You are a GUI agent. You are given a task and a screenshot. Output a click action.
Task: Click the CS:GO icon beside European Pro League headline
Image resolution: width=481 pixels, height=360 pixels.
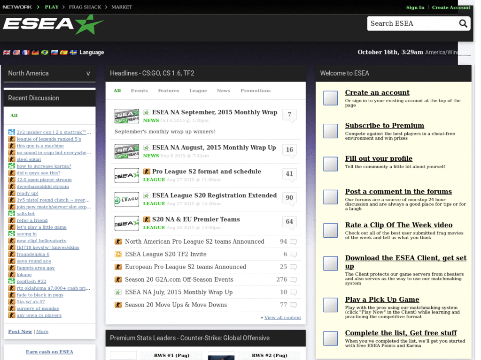click(118, 267)
